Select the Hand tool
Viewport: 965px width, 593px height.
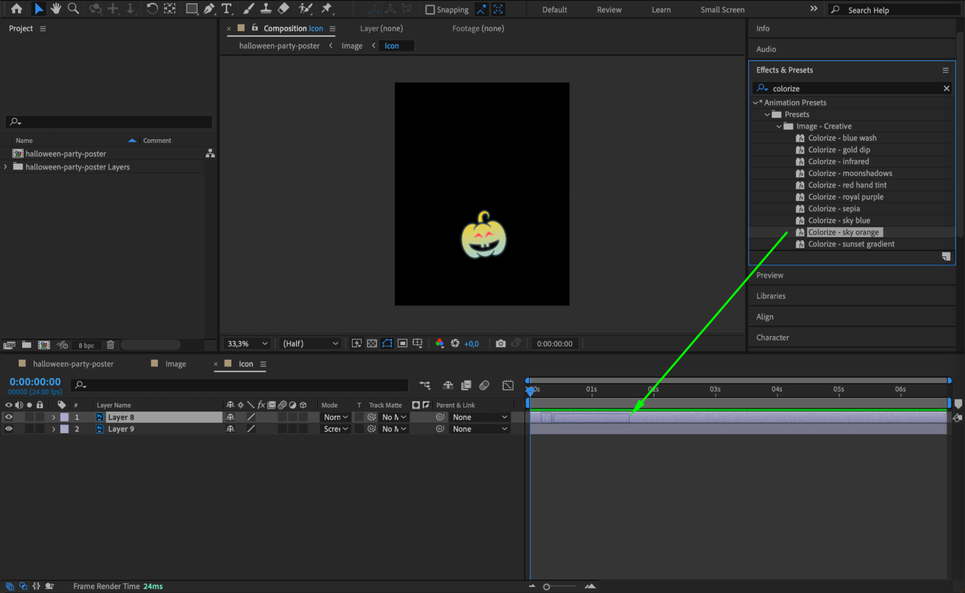56,8
